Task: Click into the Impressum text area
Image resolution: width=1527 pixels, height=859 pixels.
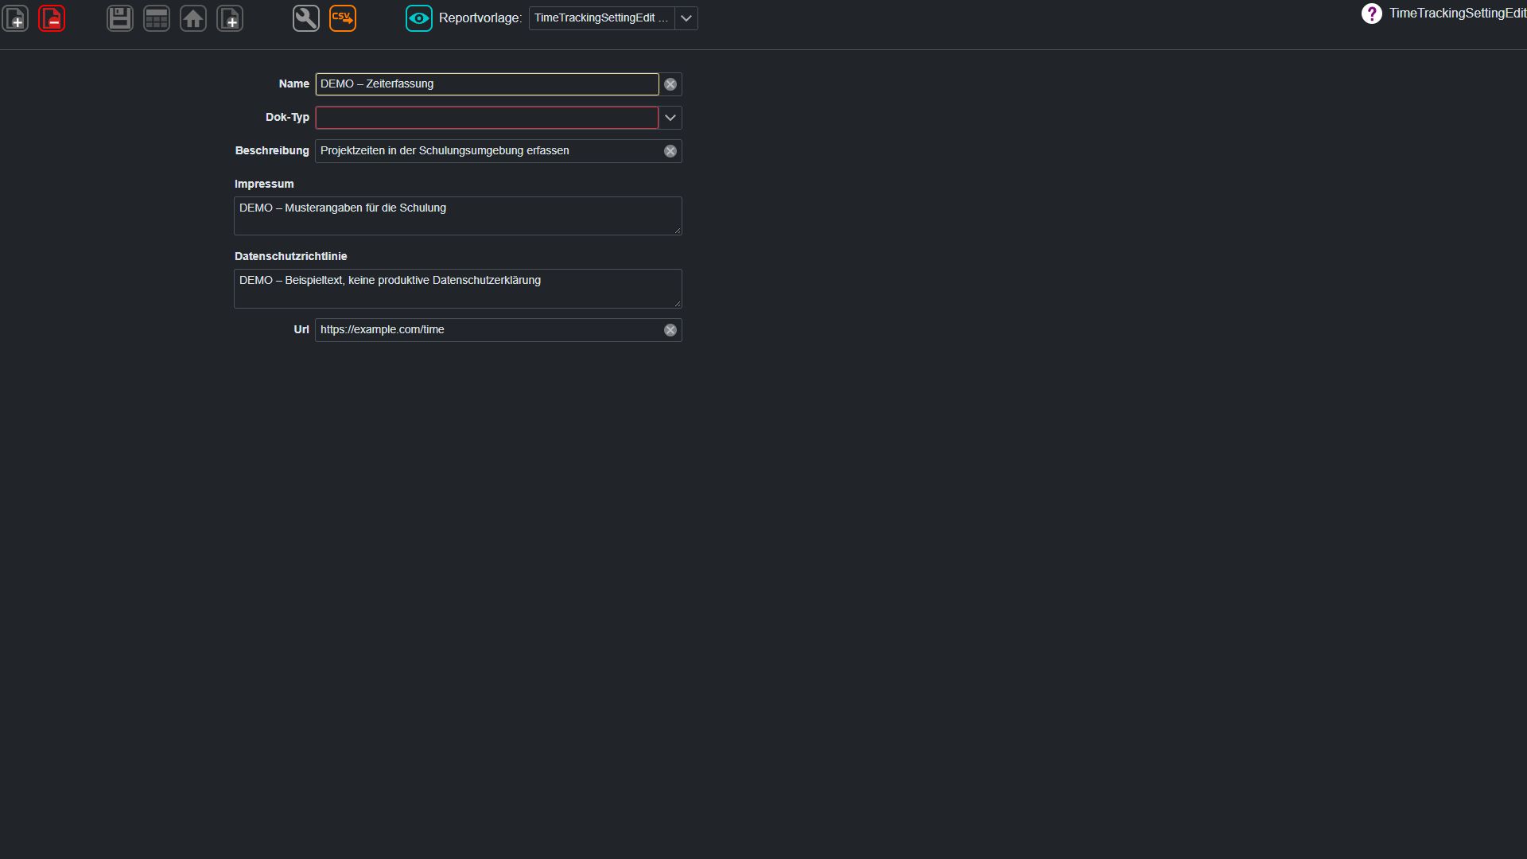Action: click(x=458, y=216)
